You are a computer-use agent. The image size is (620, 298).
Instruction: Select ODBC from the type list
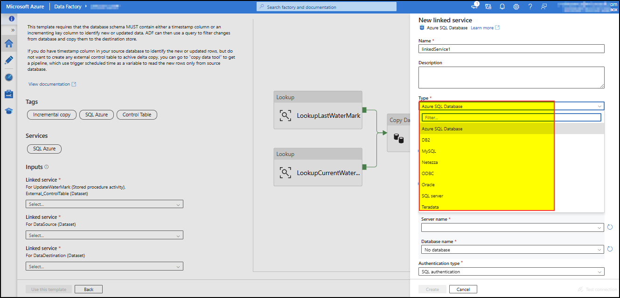click(x=512, y=173)
